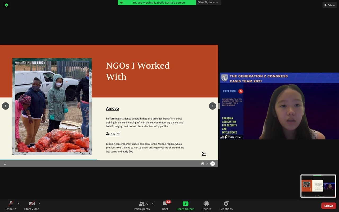Viewport: 339px width, 212px height.
Task: Expand audio options chevron beside Unmute
Action: 18,204
